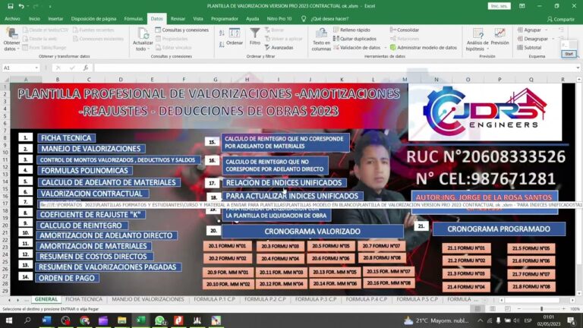This screenshot has height=328, width=583.
Task: Click the FICHA TECNICA link button
Action: point(66,138)
